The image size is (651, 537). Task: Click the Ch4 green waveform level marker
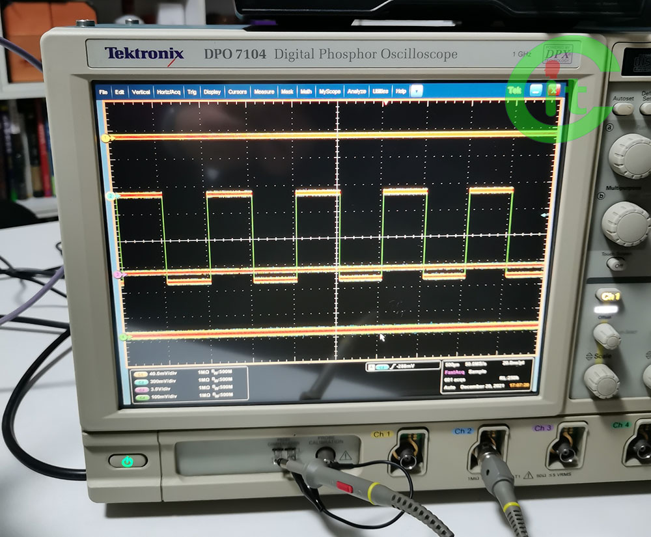click(x=124, y=337)
